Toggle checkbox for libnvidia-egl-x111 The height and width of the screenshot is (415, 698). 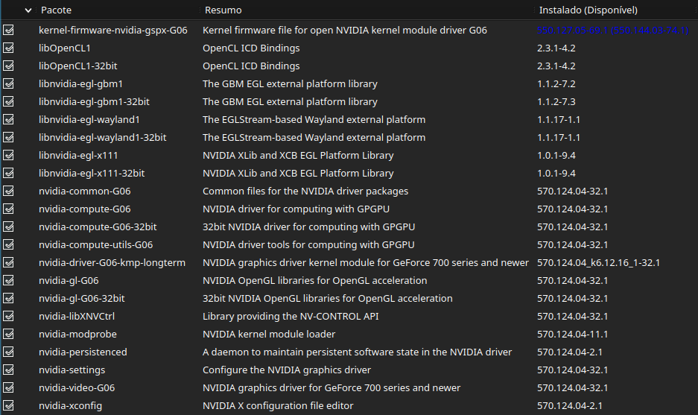8,155
